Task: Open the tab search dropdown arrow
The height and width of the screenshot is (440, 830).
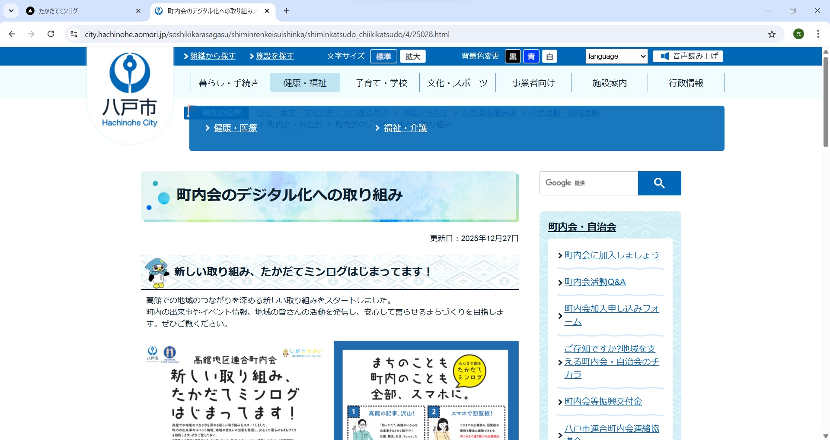Action: (x=11, y=11)
